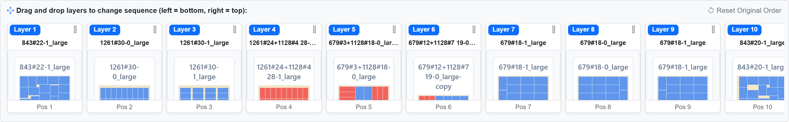Open the 1261#30-1_large layout thumbnail

pyautogui.click(x=204, y=93)
